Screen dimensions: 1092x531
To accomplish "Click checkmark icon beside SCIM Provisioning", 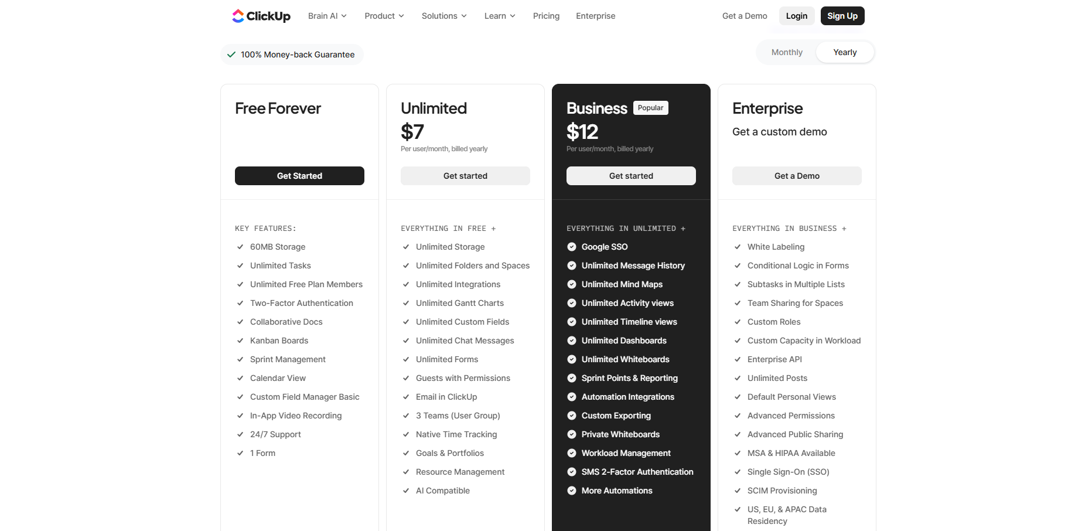I will pos(738,491).
